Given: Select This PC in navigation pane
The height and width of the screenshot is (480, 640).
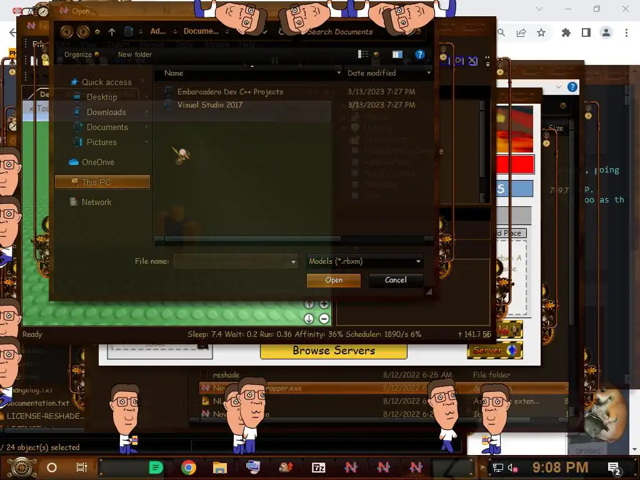Looking at the screenshot, I should pos(102,182).
